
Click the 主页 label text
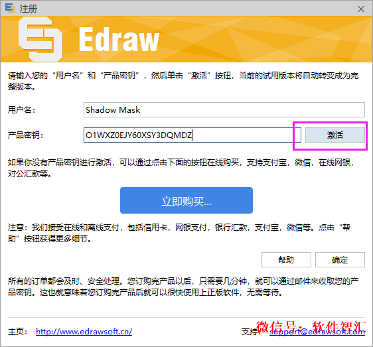click(x=17, y=332)
